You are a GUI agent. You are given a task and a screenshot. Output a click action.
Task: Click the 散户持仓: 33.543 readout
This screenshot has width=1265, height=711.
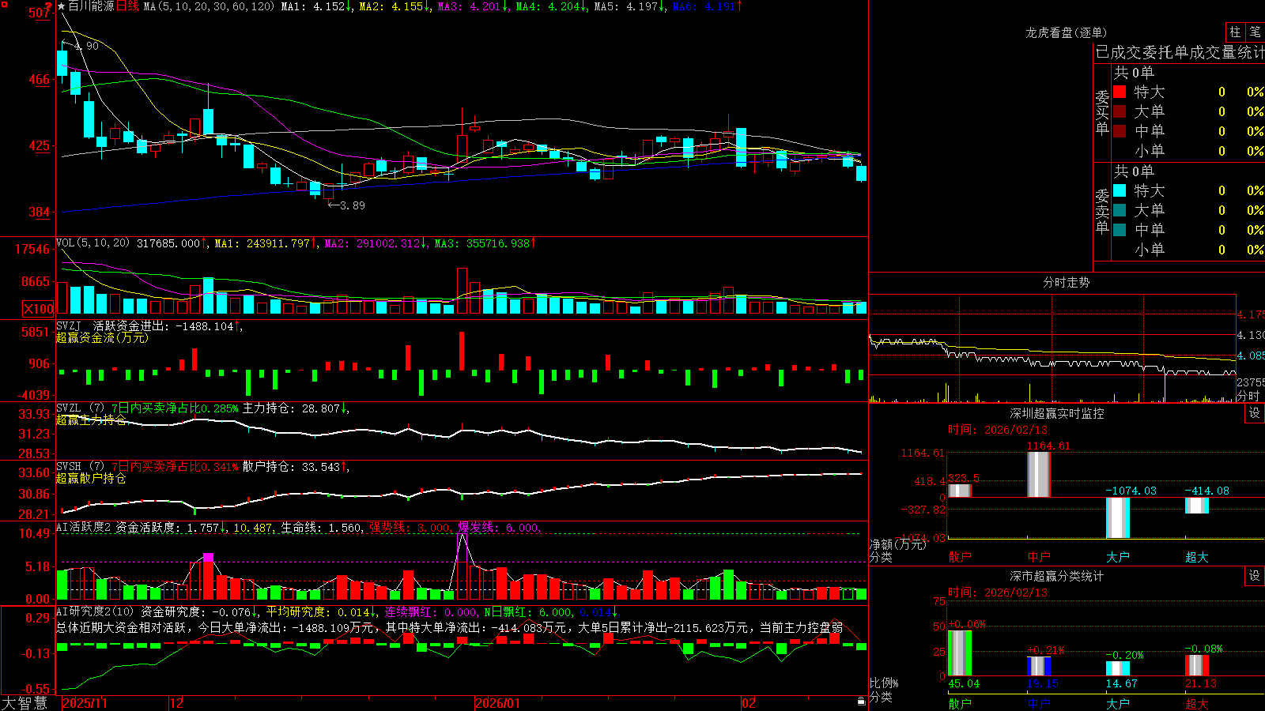tap(296, 467)
